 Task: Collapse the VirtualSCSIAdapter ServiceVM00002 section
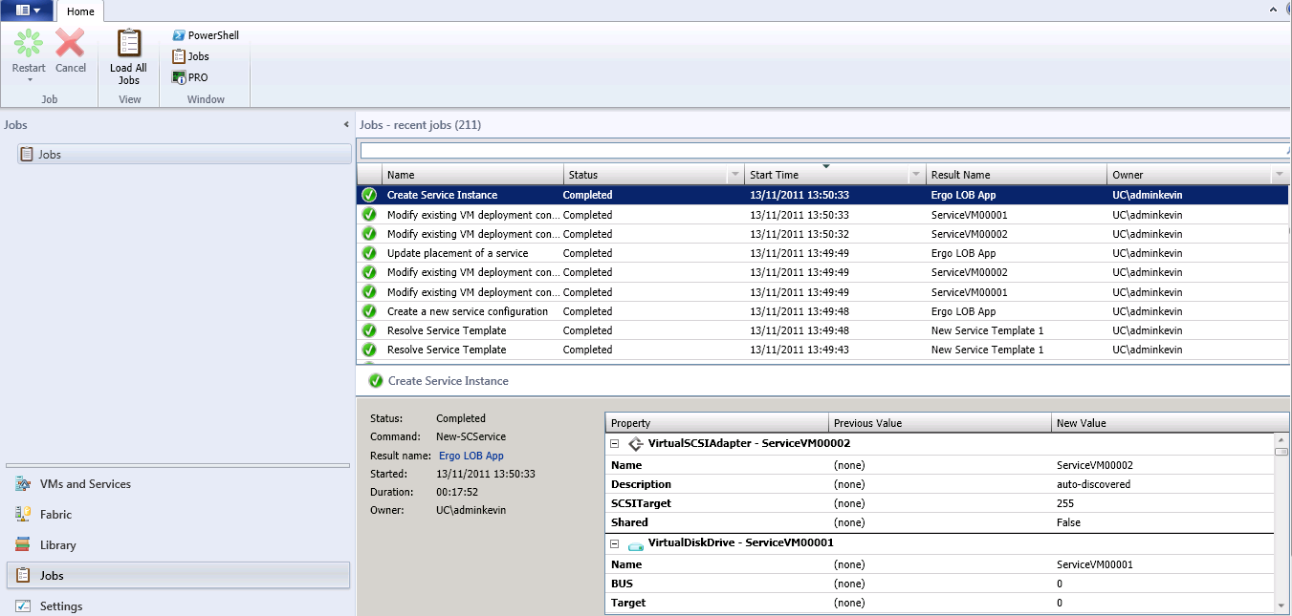613,443
